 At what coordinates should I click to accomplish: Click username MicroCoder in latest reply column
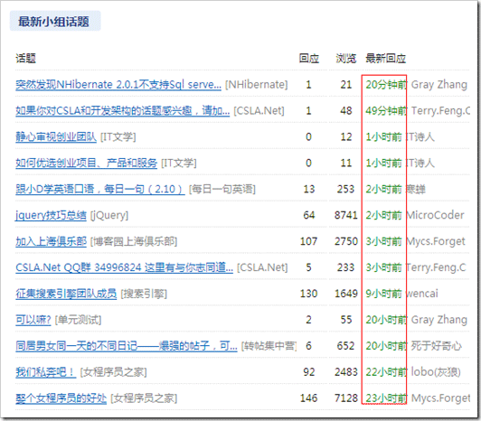pyautogui.click(x=435, y=215)
